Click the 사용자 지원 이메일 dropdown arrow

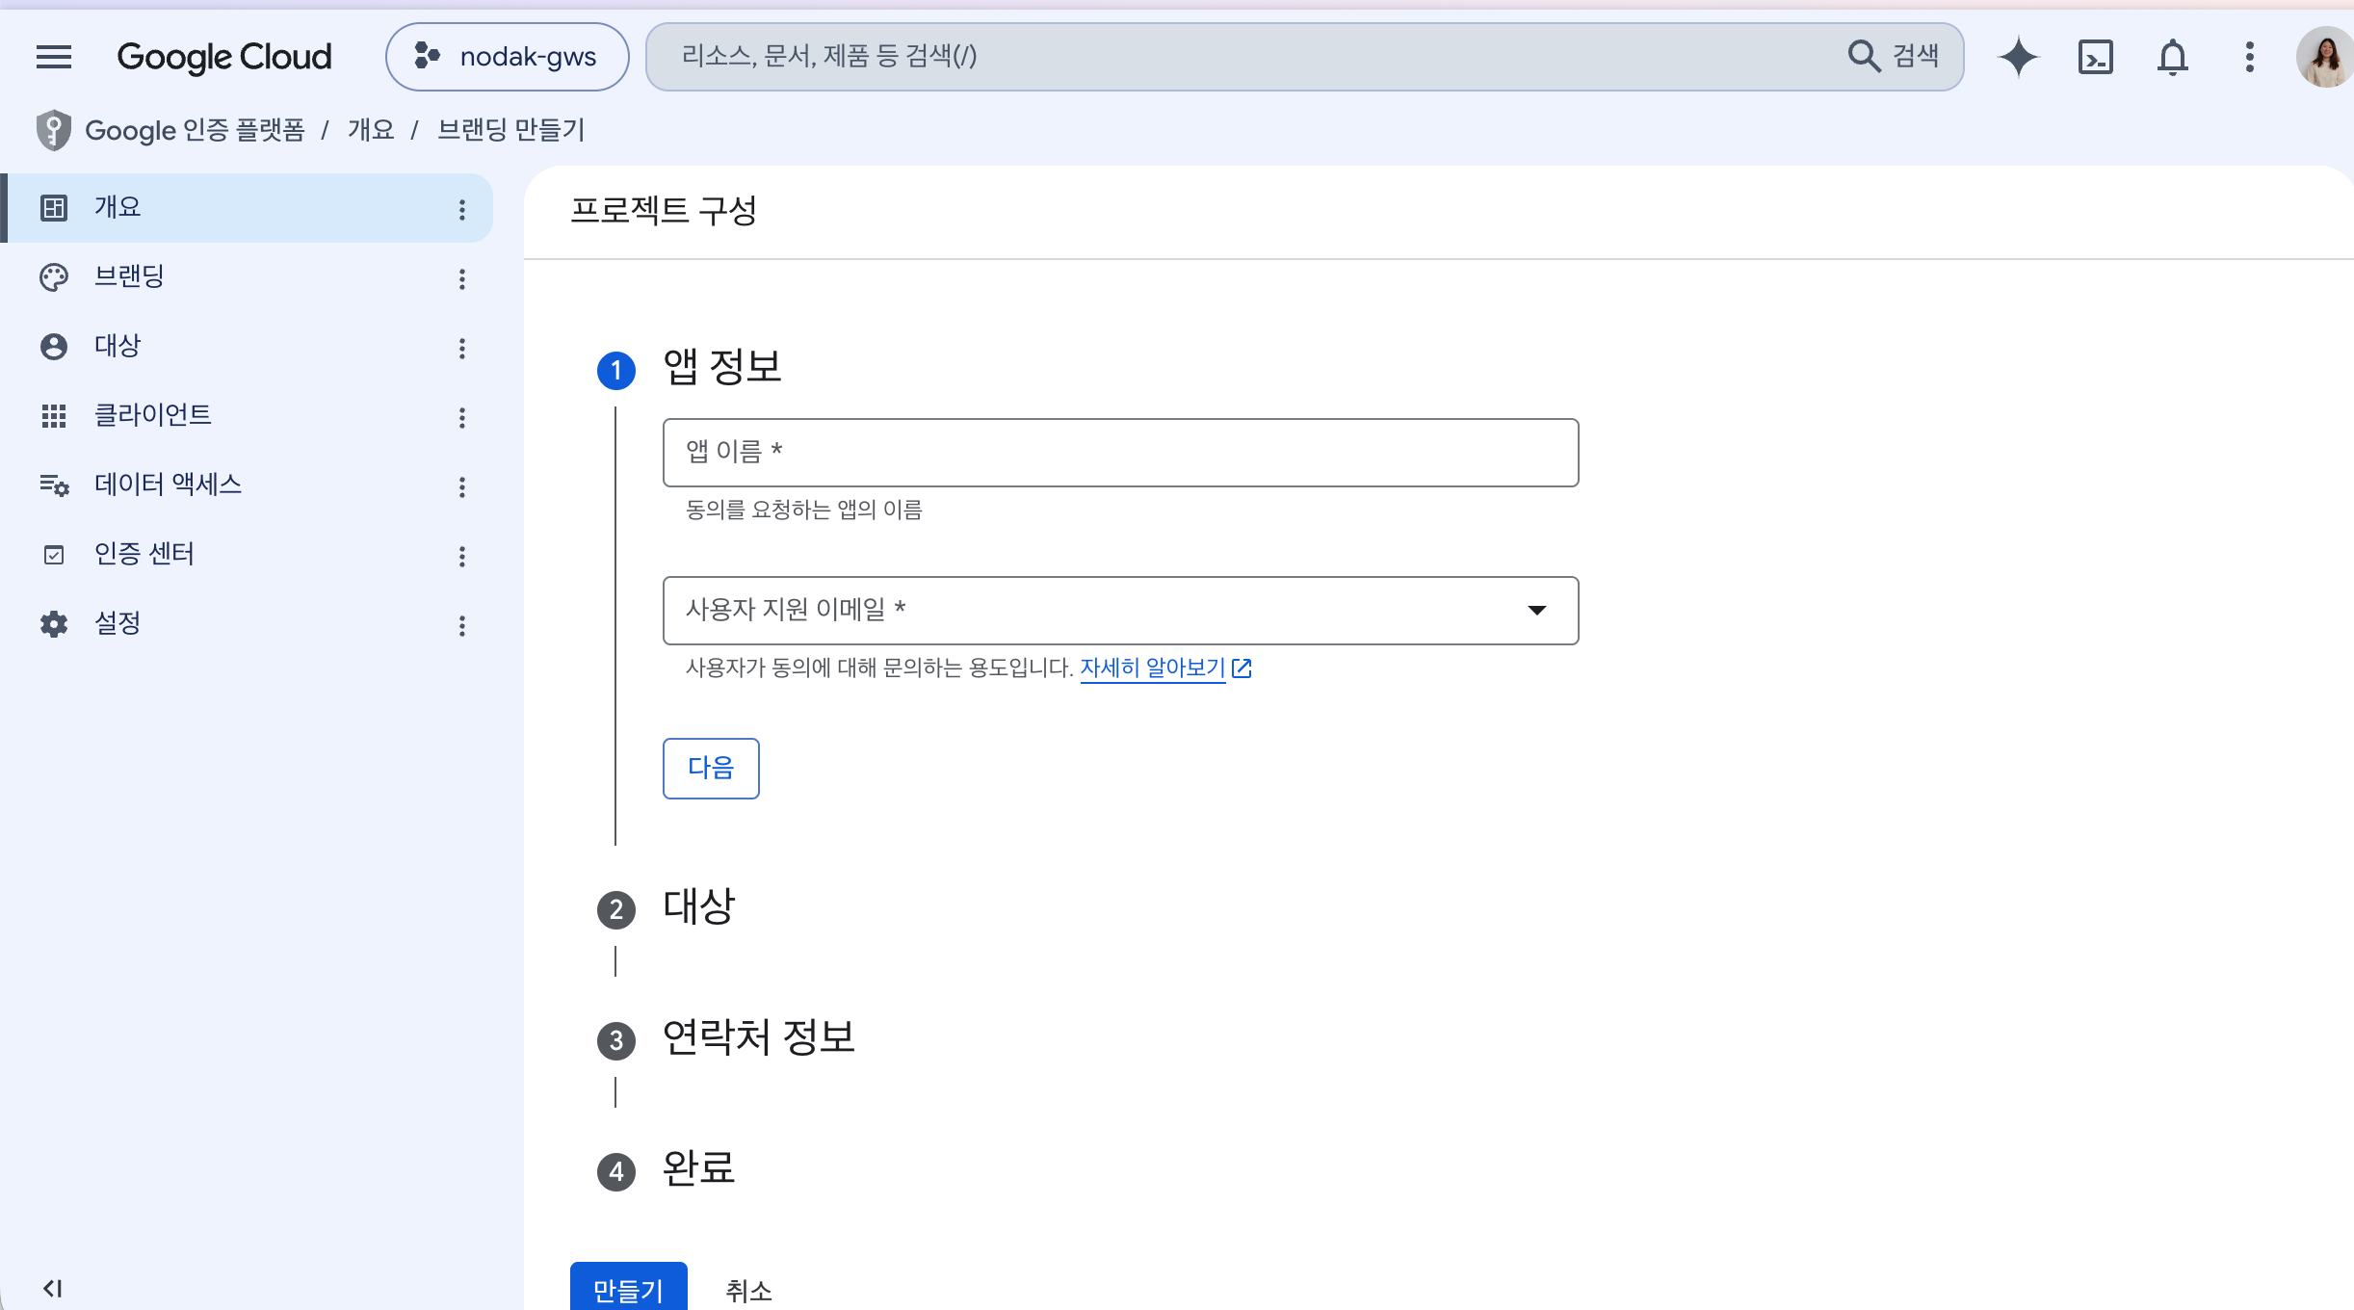click(1537, 611)
